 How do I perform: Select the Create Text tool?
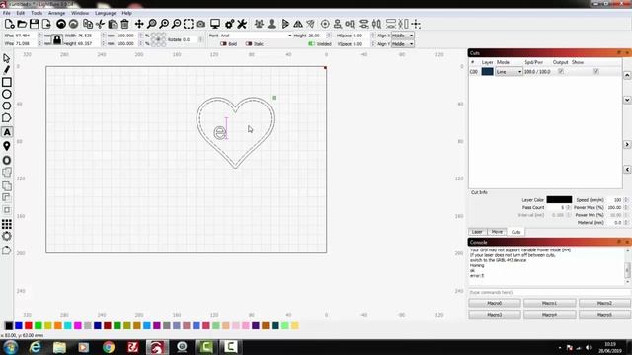(x=7, y=132)
